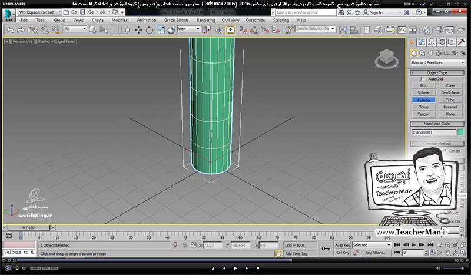Toggle the 3D Snaps button
Image resolution: width=471 pixels, height=275 pixels.
[243, 30]
